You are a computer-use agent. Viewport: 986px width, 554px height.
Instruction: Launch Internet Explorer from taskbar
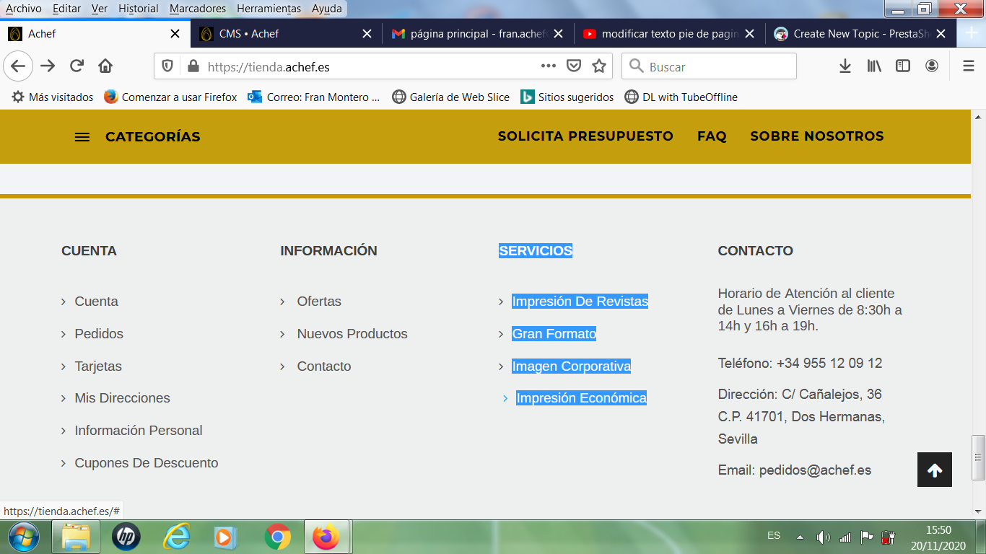[x=176, y=537]
